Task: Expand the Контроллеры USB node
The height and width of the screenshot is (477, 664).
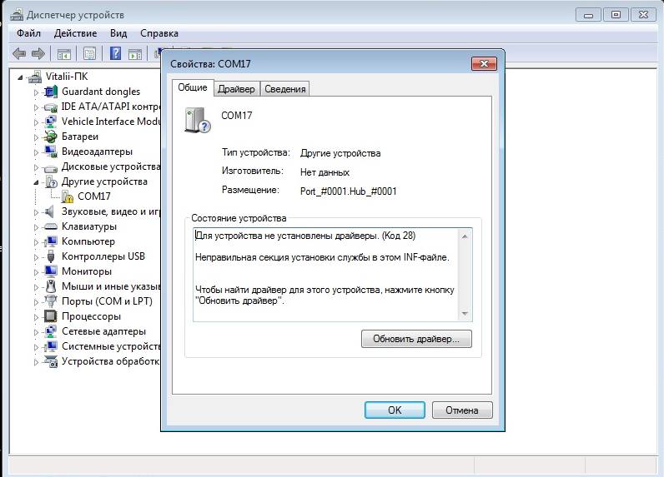Action: click(x=37, y=256)
